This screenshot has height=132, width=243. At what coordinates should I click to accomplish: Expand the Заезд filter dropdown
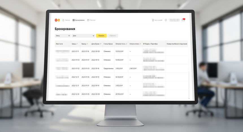[63, 36]
